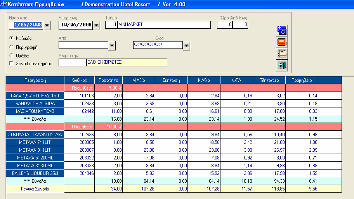Click code cell 203022
The image size is (354, 199).
79,158
